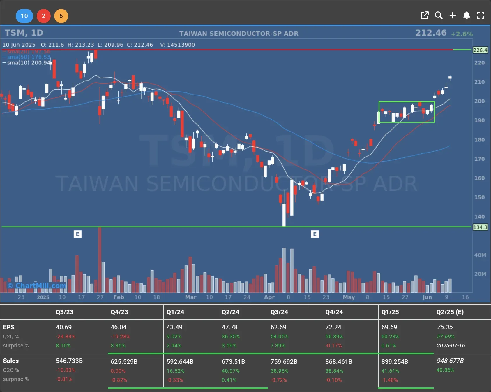Click the 226.4 resistance price label
The height and width of the screenshot is (392, 491).
[480, 50]
